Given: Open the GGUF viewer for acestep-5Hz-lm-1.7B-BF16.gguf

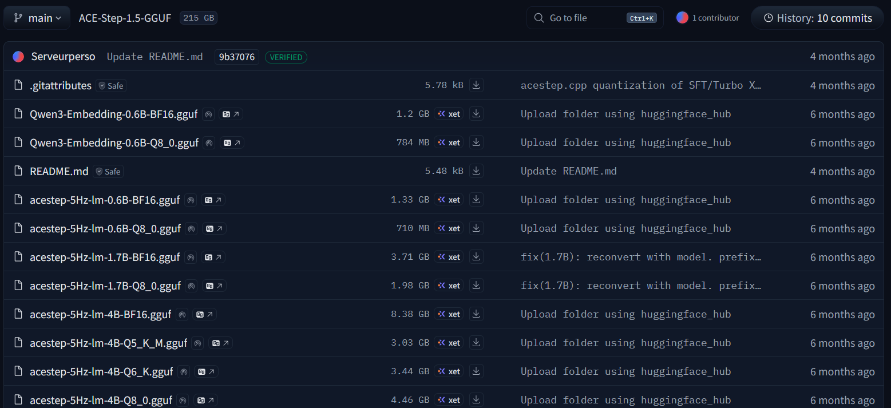Looking at the screenshot, I should tap(213, 258).
